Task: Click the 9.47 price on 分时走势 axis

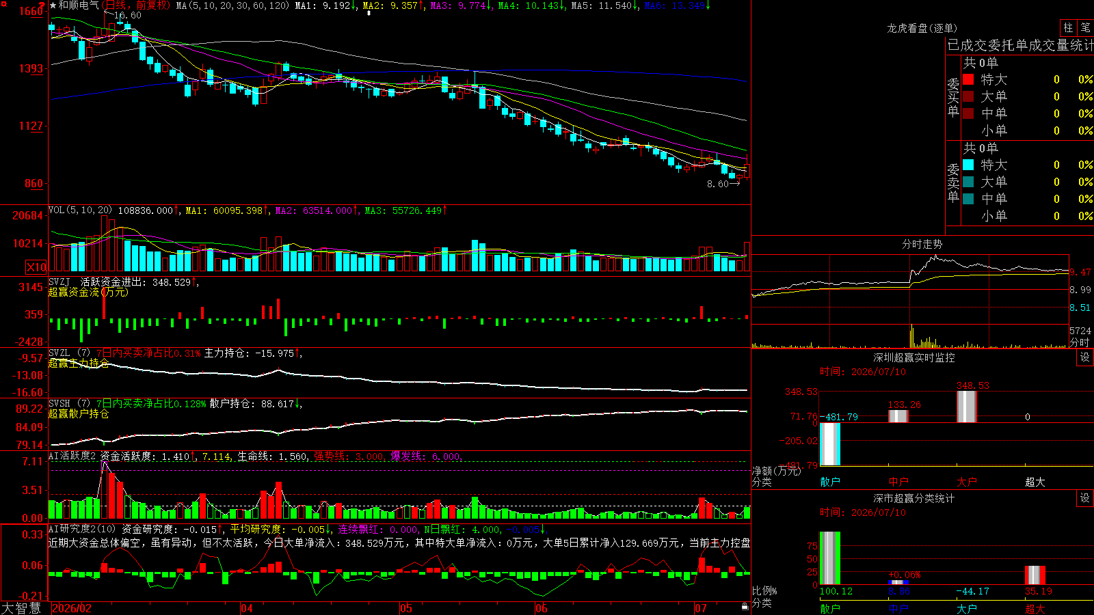Action: [1081, 272]
